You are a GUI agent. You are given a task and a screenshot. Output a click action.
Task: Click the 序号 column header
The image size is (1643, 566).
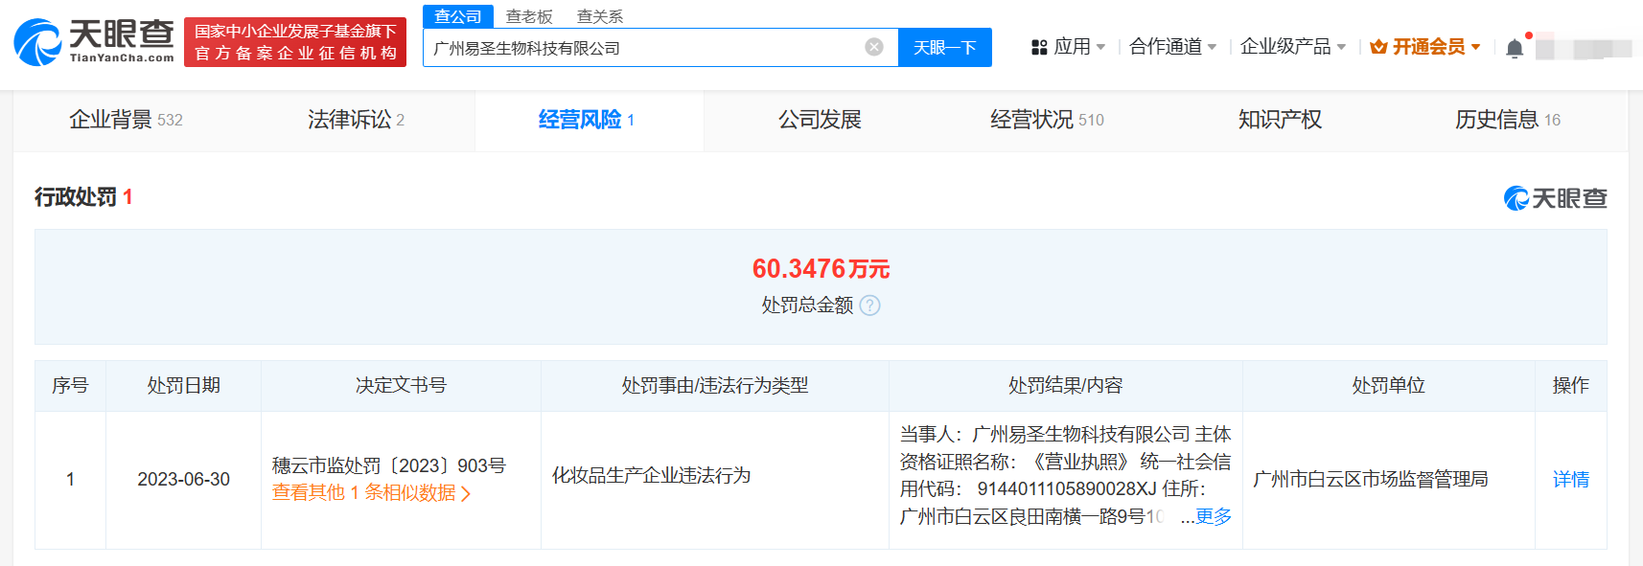coord(70,386)
